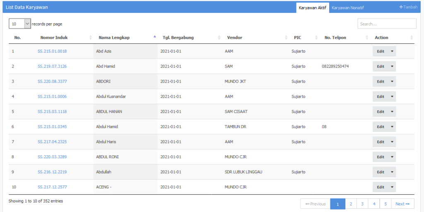Click the Previous page button

(x=315, y=204)
